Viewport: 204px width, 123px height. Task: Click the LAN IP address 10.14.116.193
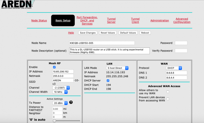tap(116, 72)
